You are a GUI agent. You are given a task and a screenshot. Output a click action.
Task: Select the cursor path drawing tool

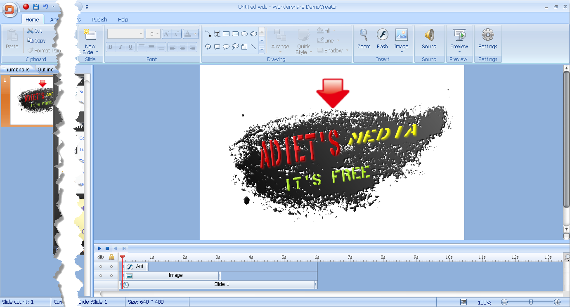coord(208,34)
